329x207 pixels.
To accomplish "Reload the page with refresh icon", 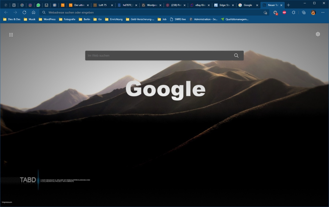I will coord(24,12).
